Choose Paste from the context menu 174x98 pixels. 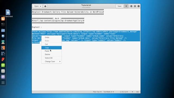click(x=51, y=51)
